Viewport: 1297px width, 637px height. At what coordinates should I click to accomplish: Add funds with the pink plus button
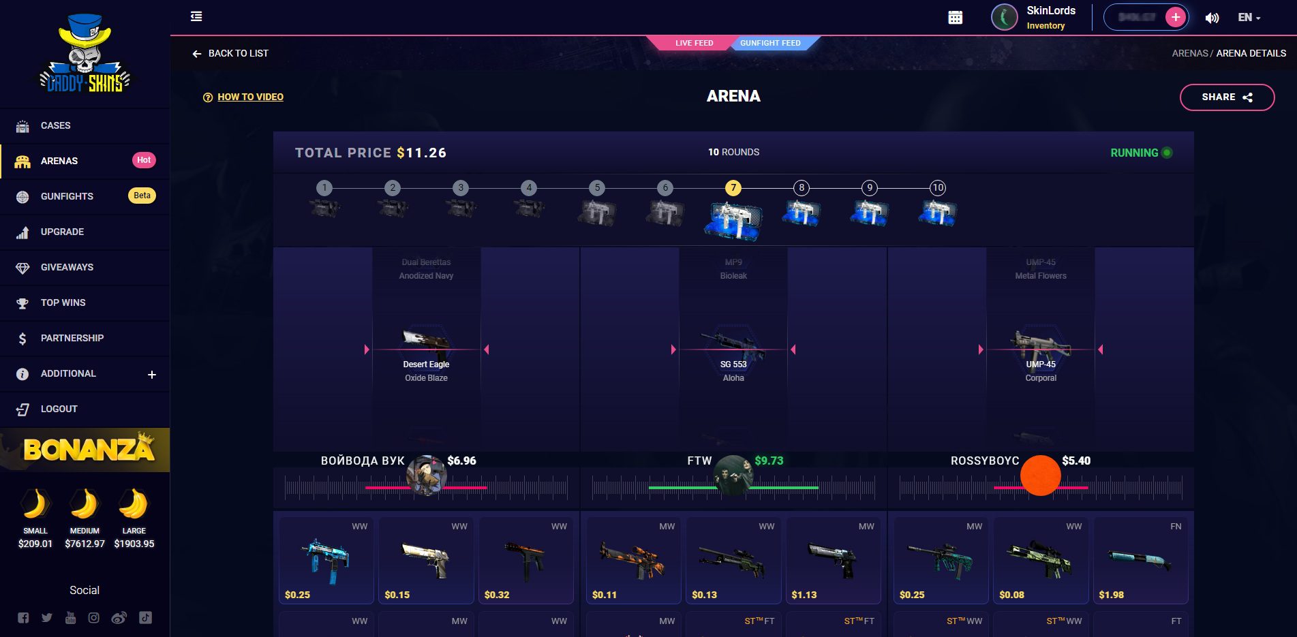coord(1176,17)
